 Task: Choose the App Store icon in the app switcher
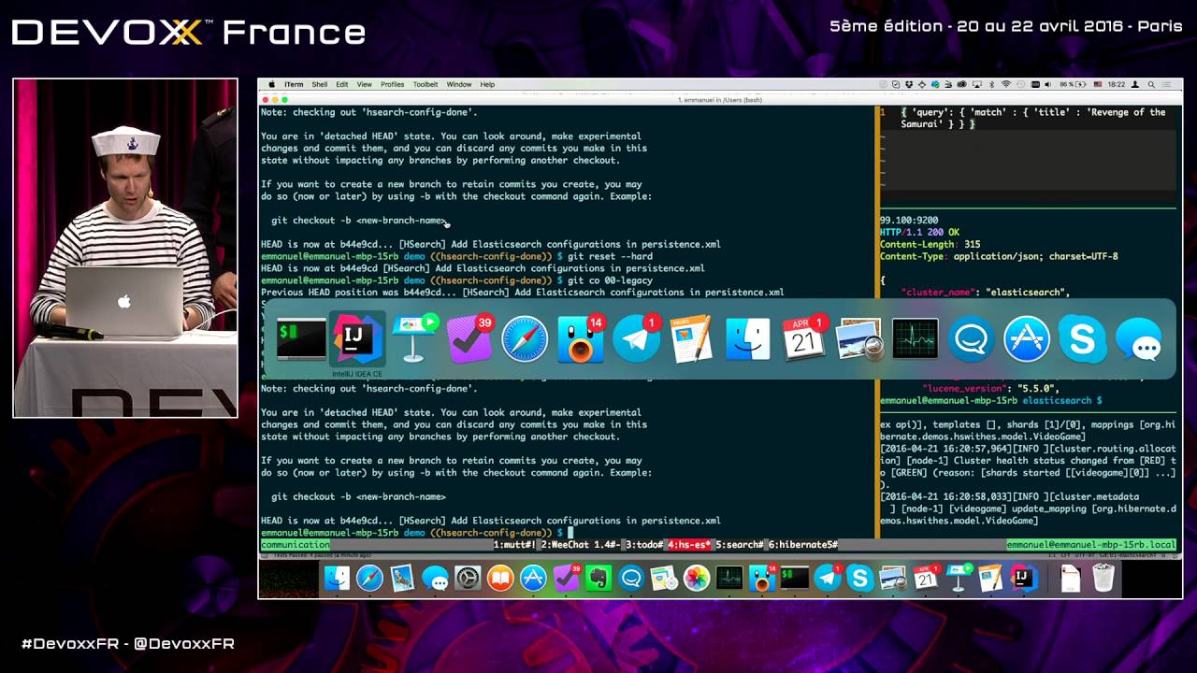click(1027, 339)
